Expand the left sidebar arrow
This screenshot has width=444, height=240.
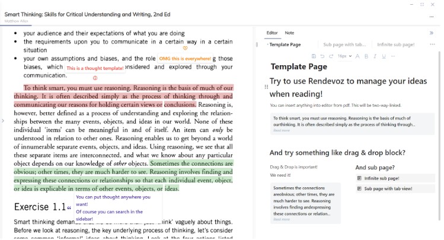tap(3, 121)
